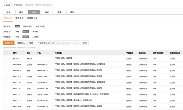The height and width of the screenshot is (110, 183).
Task: Click the phone number 13845075681
Action: point(43,76)
